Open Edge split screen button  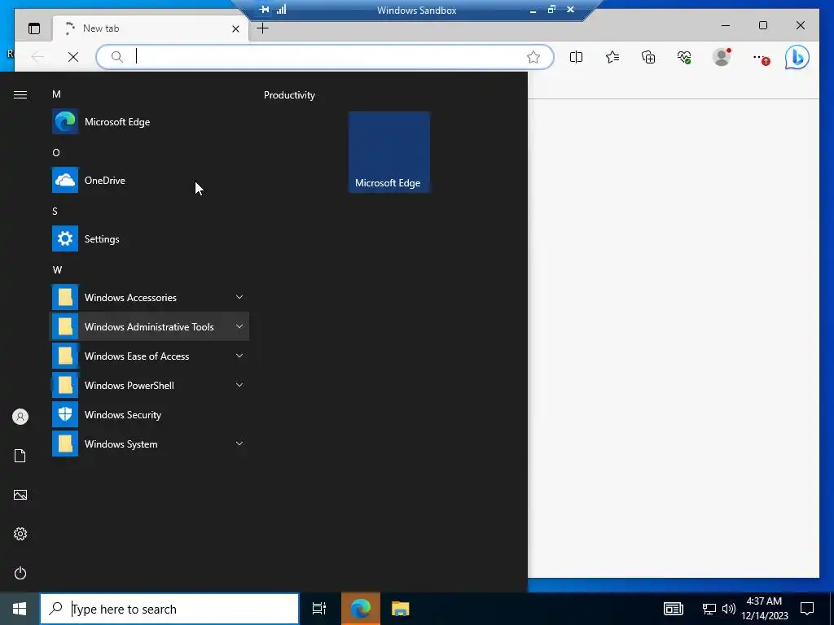[576, 57]
